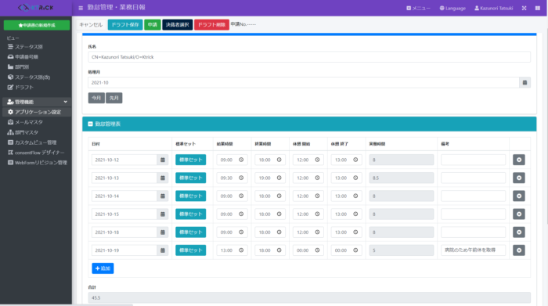Apply 標準セット on 2021-10-12 row

pos(191,160)
